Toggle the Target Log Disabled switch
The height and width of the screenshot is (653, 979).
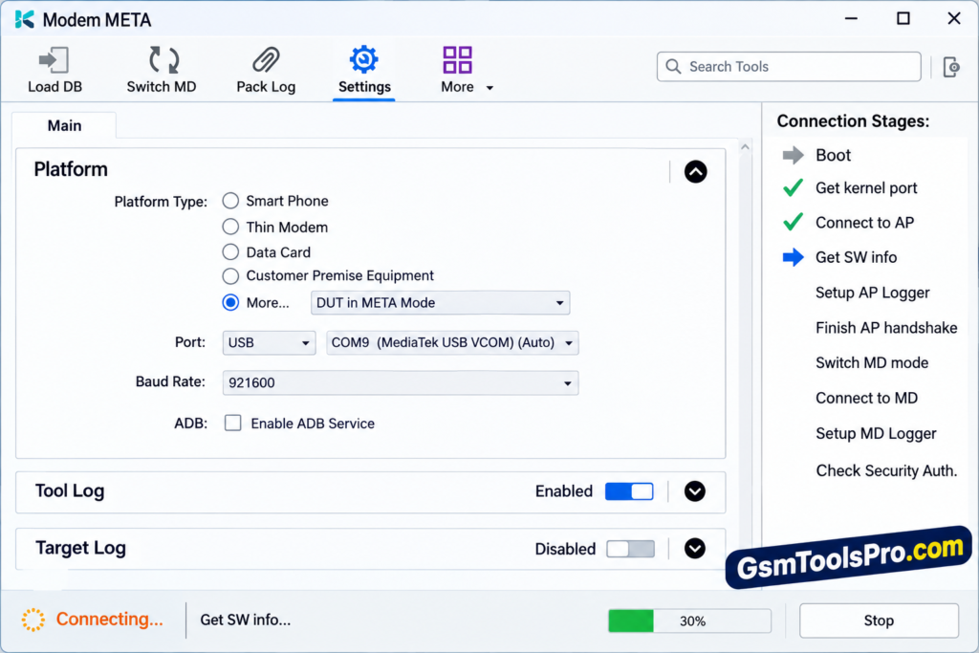click(631, 549)
